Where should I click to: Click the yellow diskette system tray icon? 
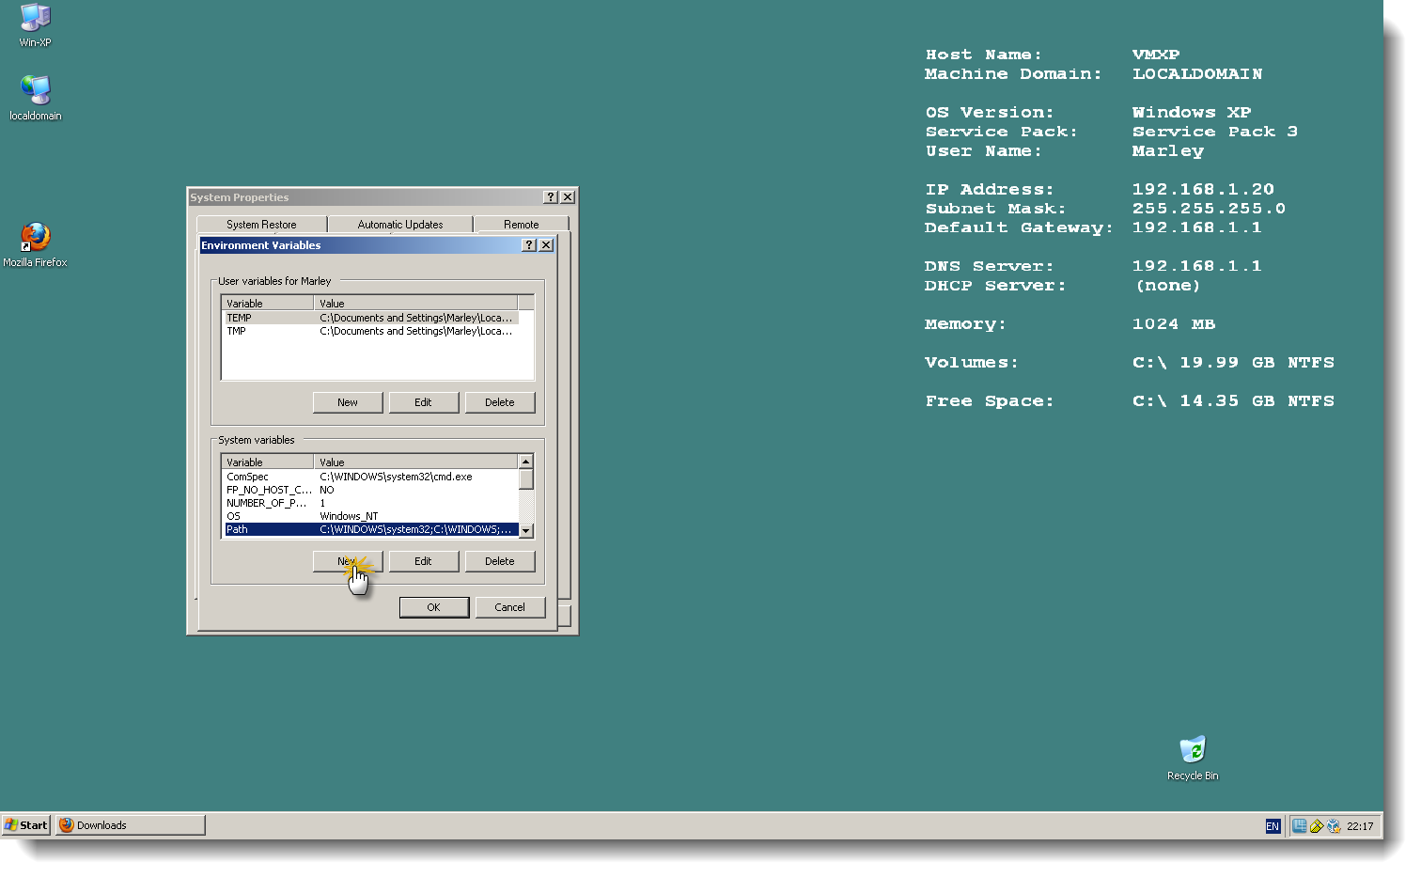pos(1316,825)
